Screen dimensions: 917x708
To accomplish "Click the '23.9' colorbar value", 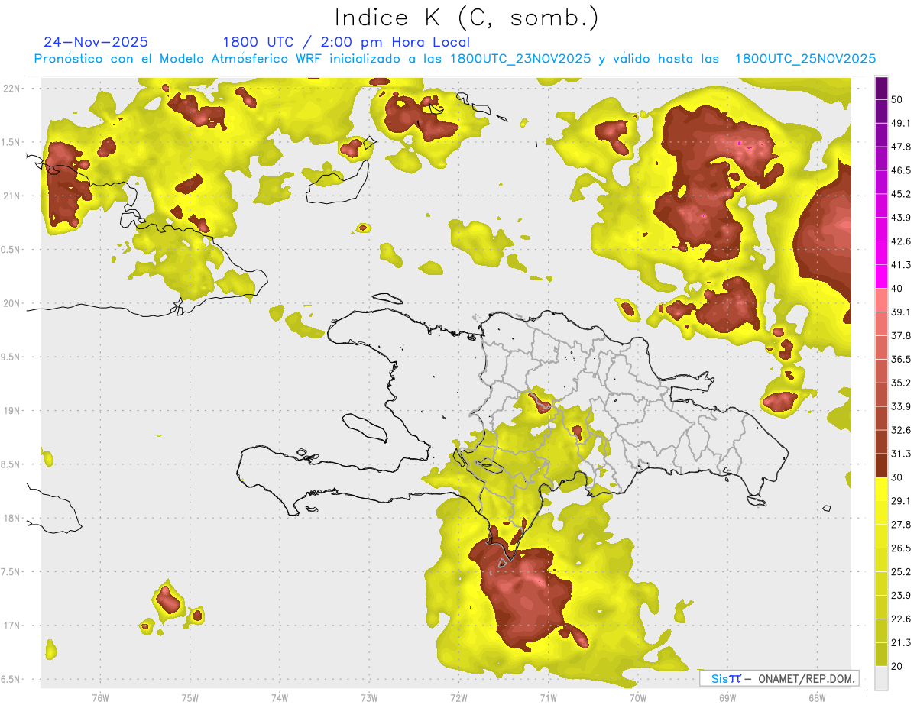I will (x=901, y=595).
